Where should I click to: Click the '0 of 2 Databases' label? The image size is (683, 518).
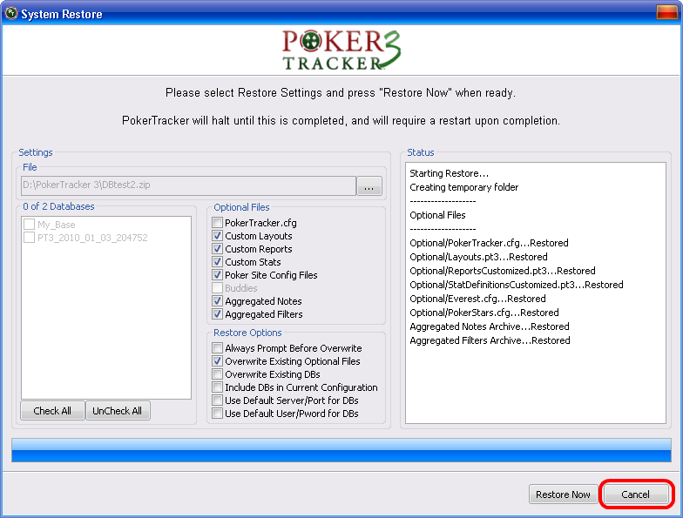click(58, 206)
